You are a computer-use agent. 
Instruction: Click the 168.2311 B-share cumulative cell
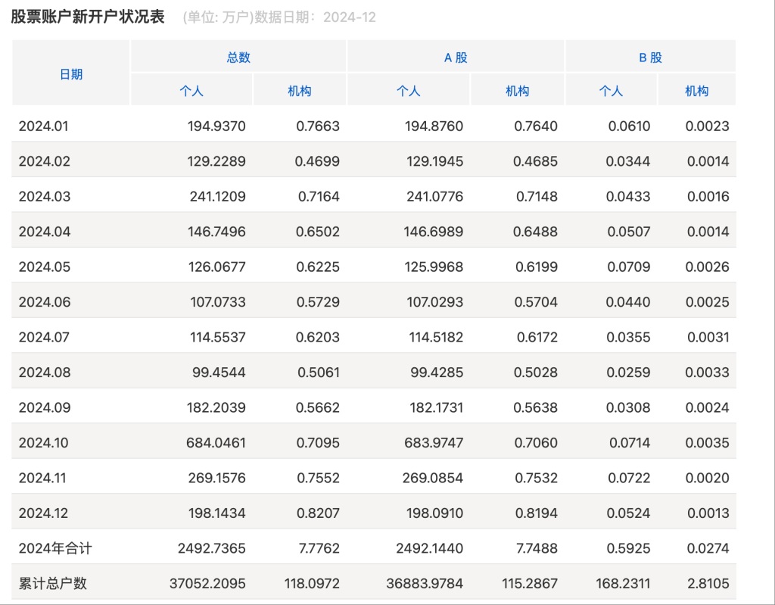coord(623,584)
